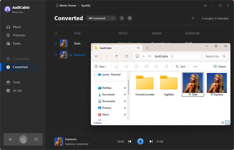Expand chevron after AudiCable in address bar

[172, 56]
